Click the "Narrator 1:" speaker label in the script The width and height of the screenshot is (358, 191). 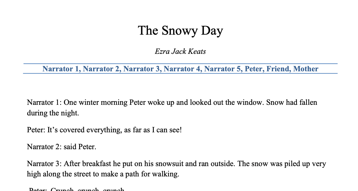44,103
